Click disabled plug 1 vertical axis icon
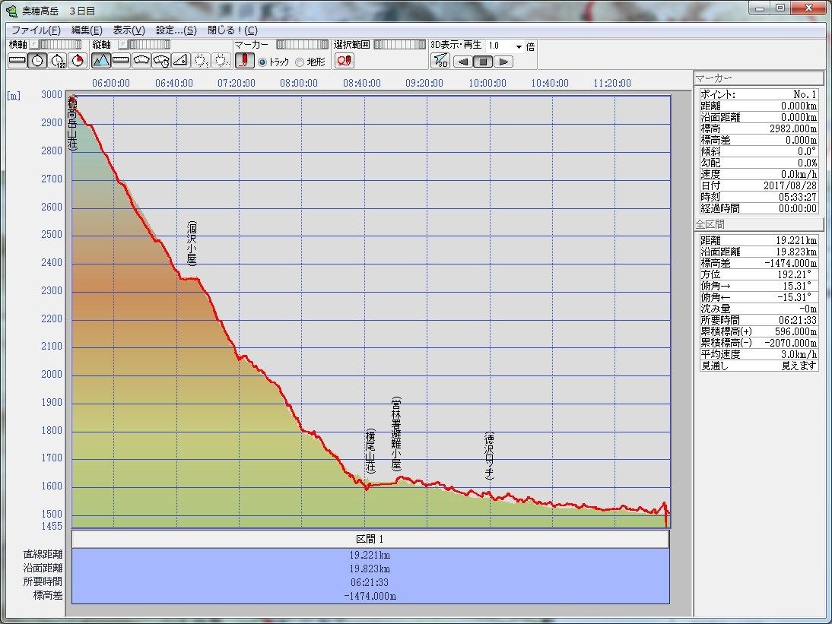Screen dimensions: 832x624 [x=201, y=61]
